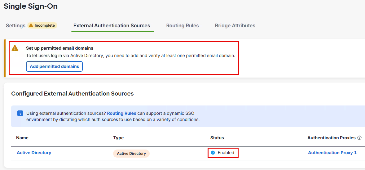Click the Type column header
The height and width of the screenshot is (170, 365).
point(118,138)
